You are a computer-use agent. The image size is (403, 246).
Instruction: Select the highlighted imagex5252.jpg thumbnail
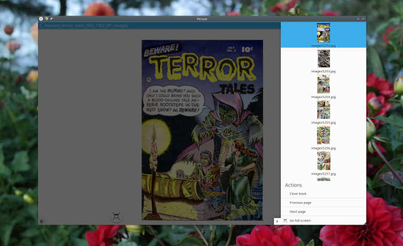[x=324, y=33]
